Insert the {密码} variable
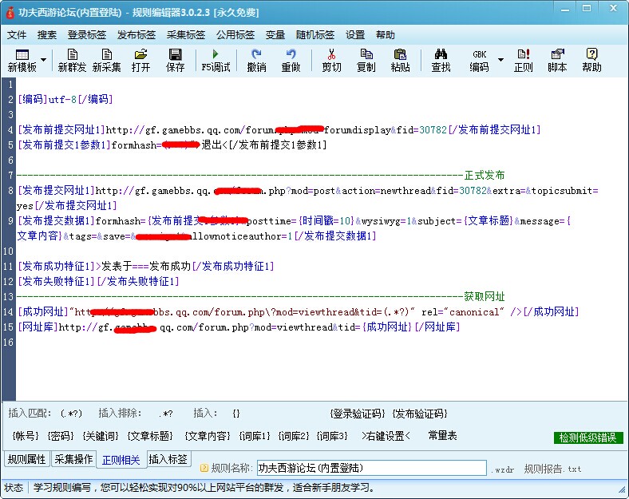 pyautogui.click(x=61, y=436)
